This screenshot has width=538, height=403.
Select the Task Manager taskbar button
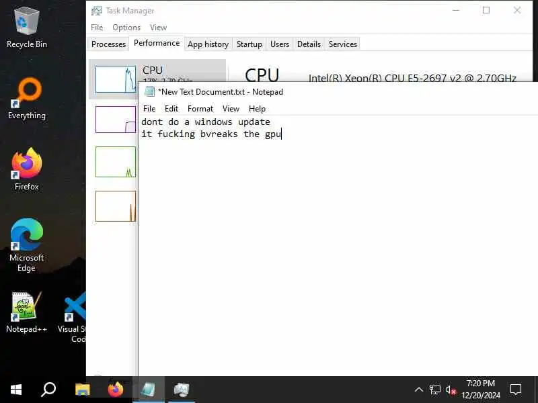click(182, 390)
